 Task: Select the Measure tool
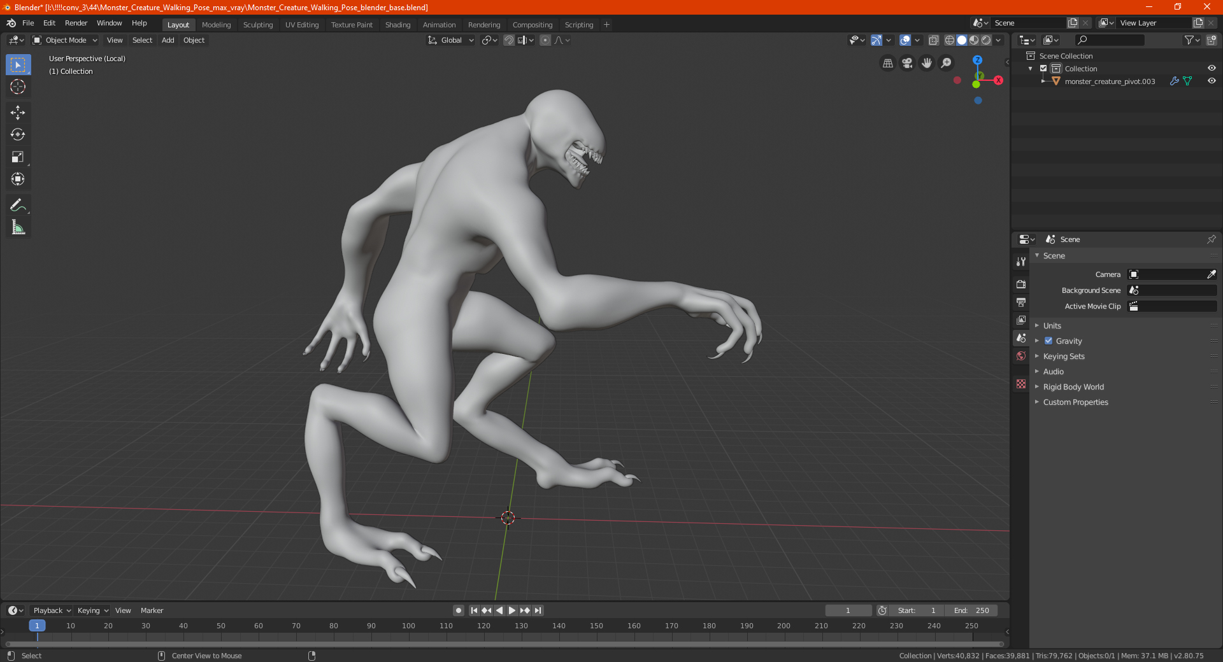click(18, 227)
